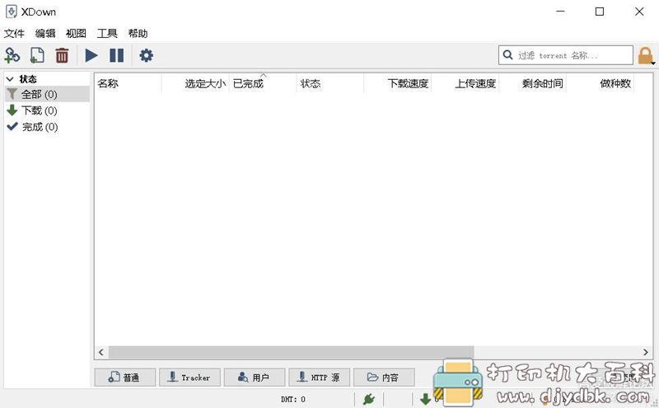Click the red delete trash icon

62,55
